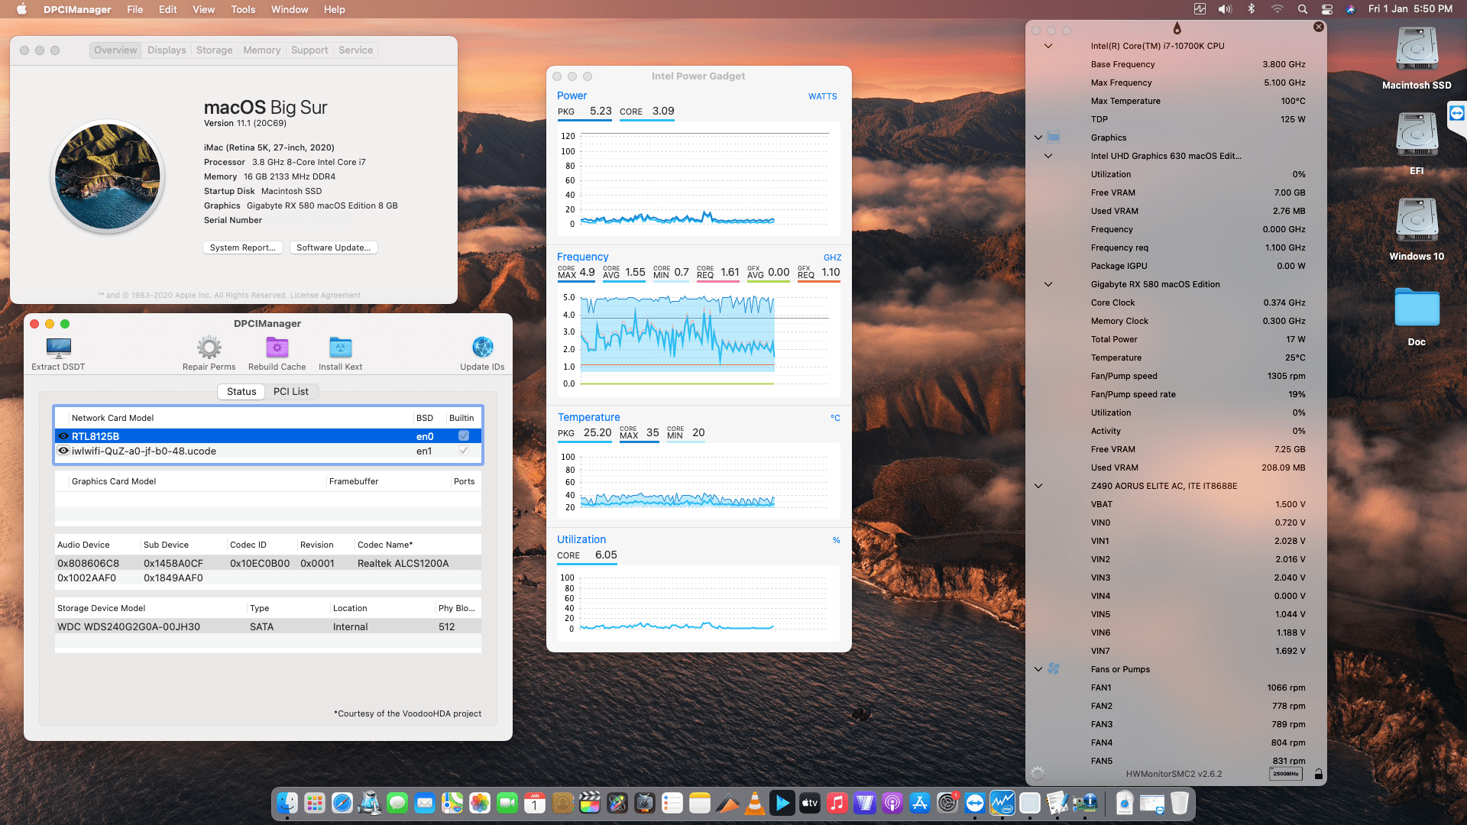
Task: Click the Graphics card icon in HWMonitor
Action: point(1054,137)
